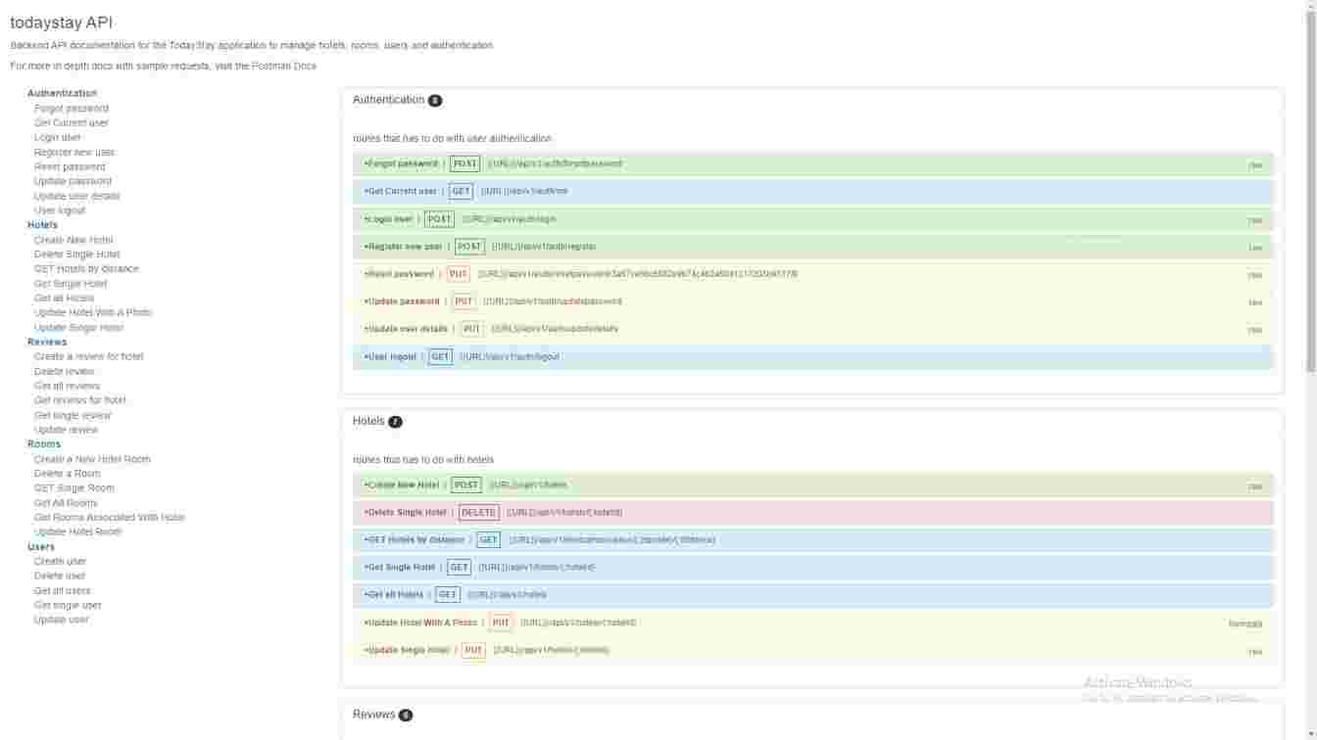
Task: Select Get single review in the sidebar
Action: click(x=73, y=415)
